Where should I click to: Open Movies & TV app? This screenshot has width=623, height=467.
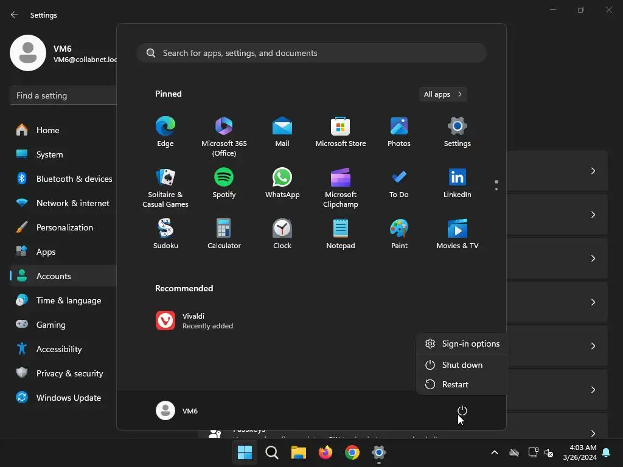[458, 234]
